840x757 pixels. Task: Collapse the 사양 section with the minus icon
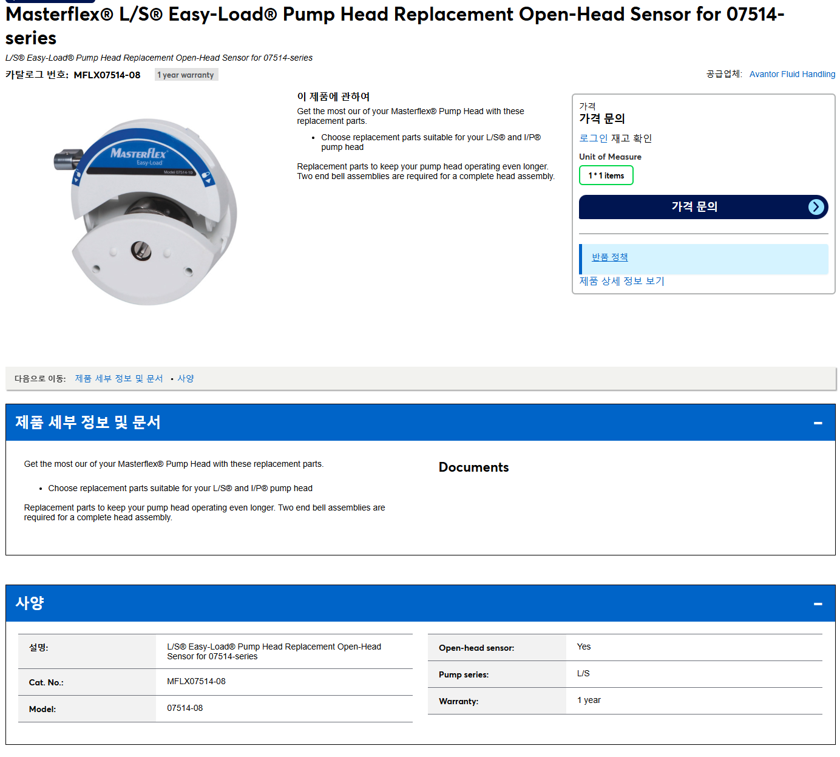[818, 603]
